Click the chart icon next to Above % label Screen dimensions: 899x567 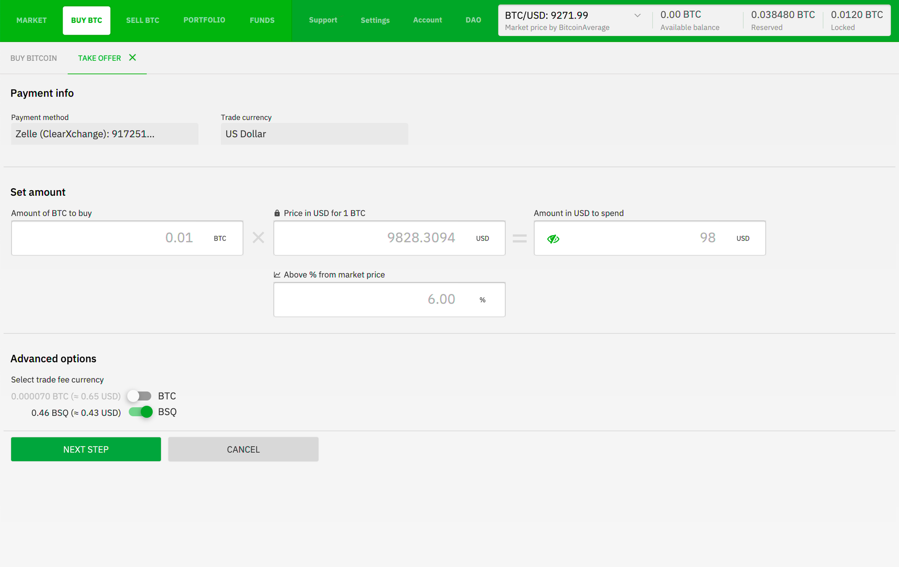277,274
